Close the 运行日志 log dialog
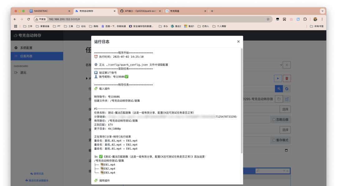Image resolution: width=337 pixels, height=186 pixels. (x=238, y=42)
